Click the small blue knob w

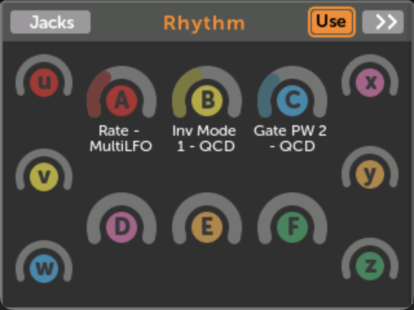(x=44, y=268)
